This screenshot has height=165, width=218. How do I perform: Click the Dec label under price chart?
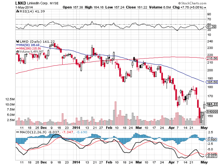(44, 128)
